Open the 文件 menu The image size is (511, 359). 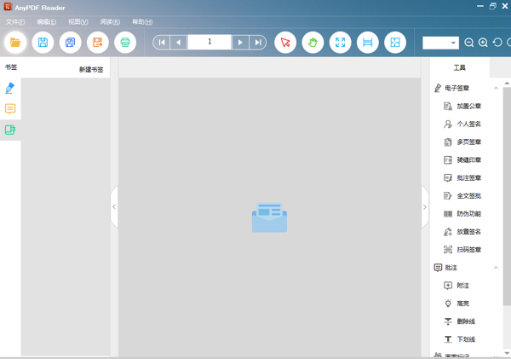pyautogui.click(x=15, y=22)
